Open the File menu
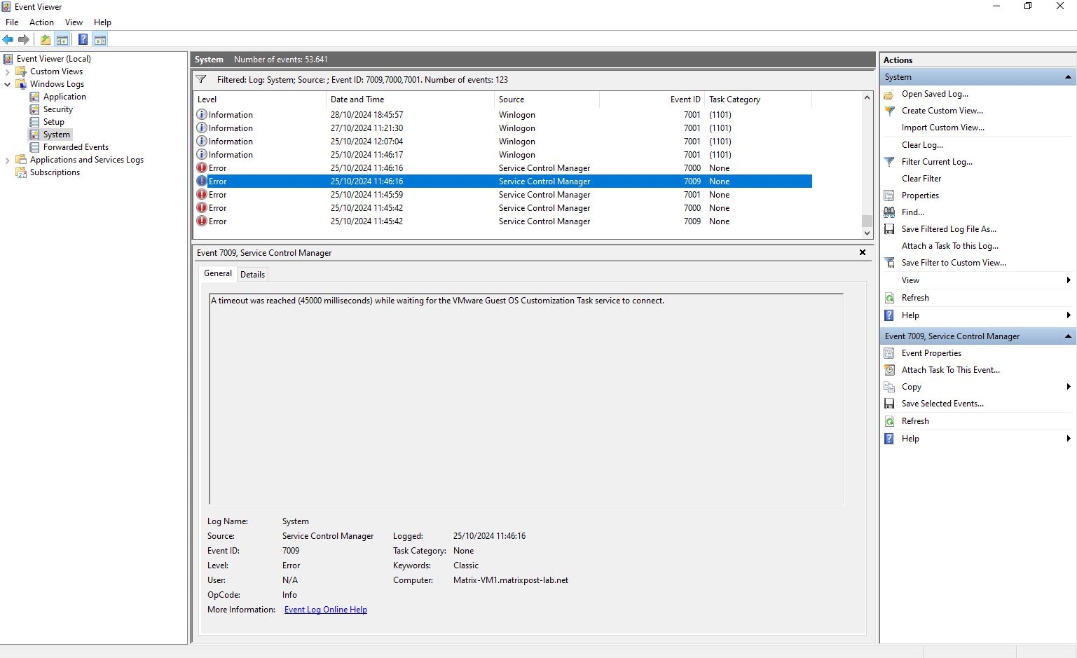Viewport: 1077px width, 658px height. pyautogui.click(x=12, y=22)
